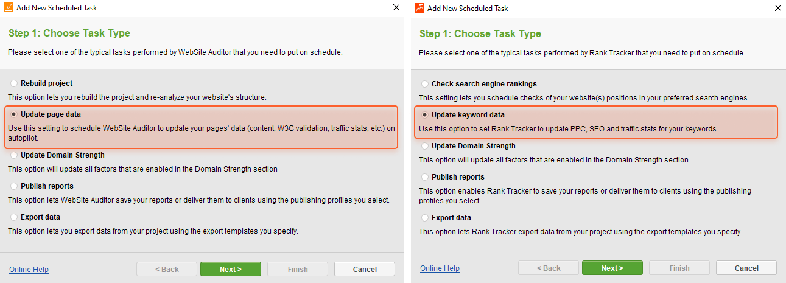Click the WebSite Auditor app icon in title bar

point(9,8)
